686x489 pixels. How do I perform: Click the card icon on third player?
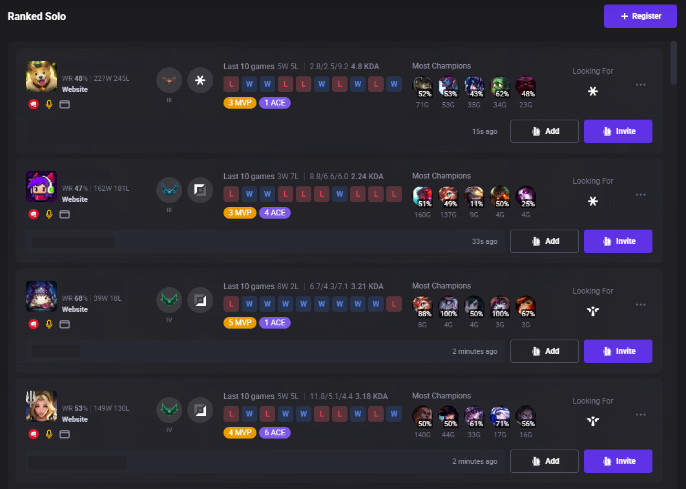click(65, 324)
